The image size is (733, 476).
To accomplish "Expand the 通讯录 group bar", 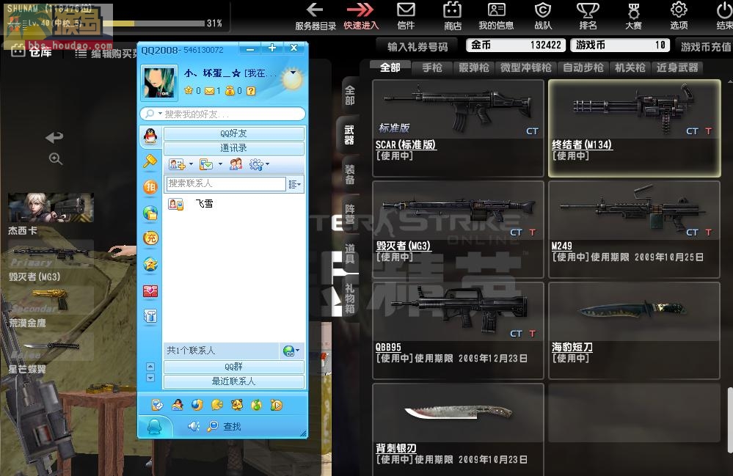I will [x=234, y=148].
